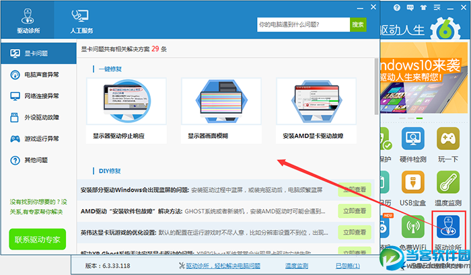The width and height of the screenshot is (471, 275).
Task: Click the green 联系驱动专家 button
Action: point(38,239)
